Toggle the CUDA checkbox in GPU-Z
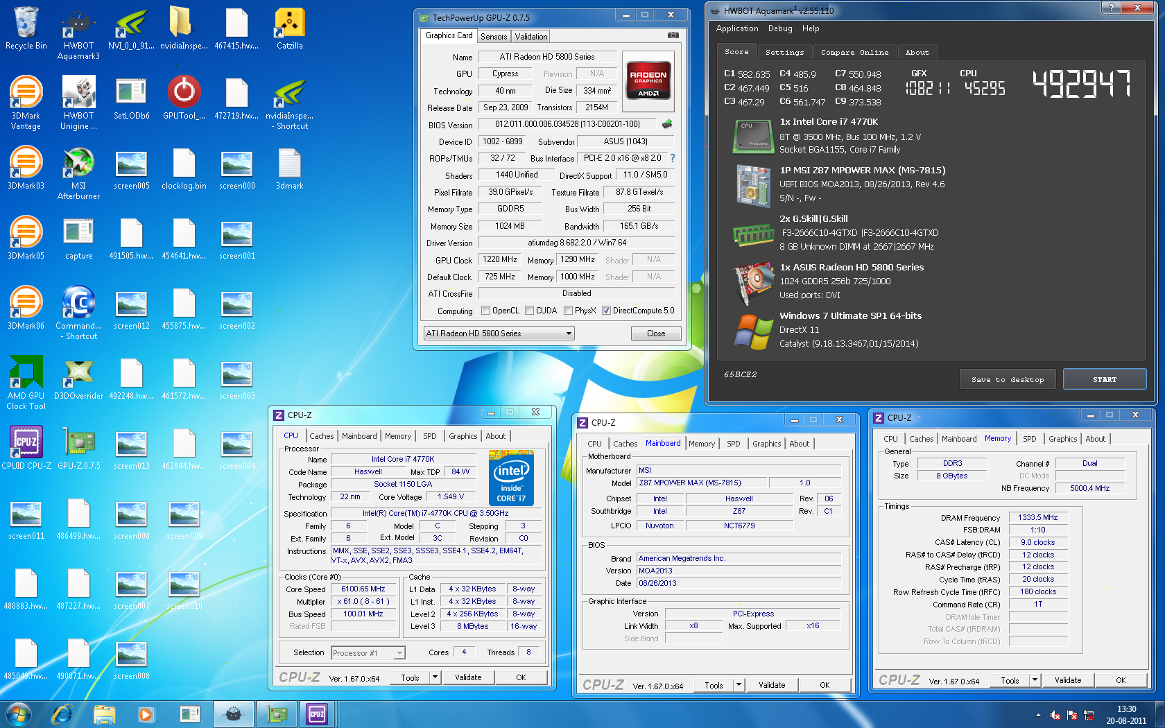1165x728 pixels. pyautogui.click(x=529, y=311)
